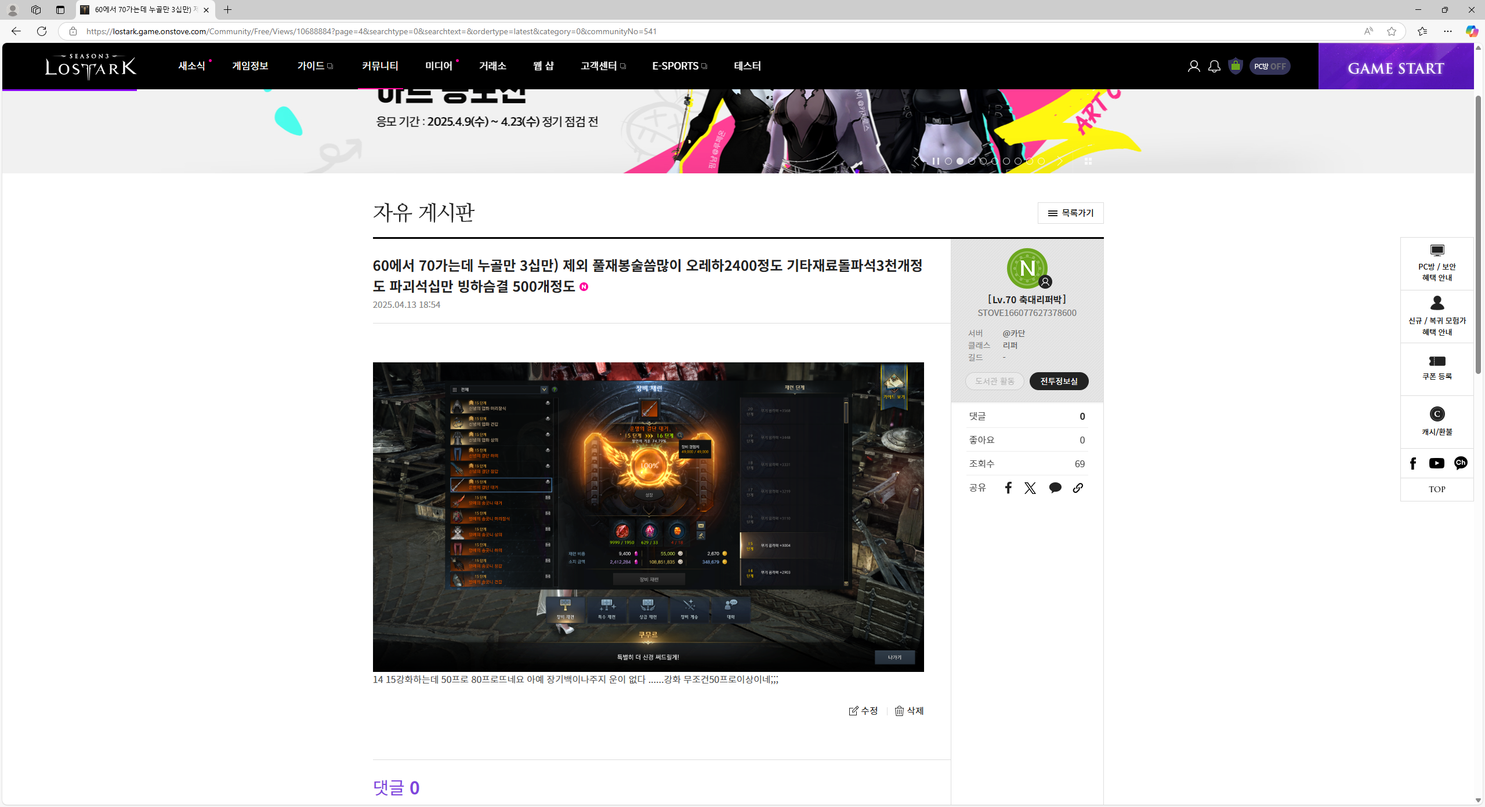Open the notification bell in header

tap(1214, 66)
